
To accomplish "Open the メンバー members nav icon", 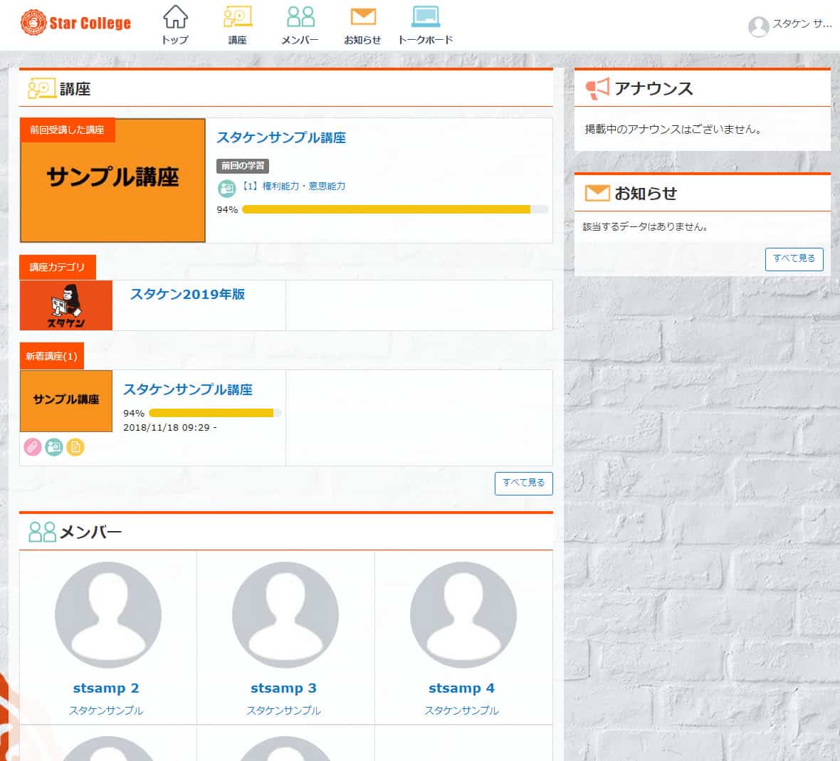I will tap(300, 16).
